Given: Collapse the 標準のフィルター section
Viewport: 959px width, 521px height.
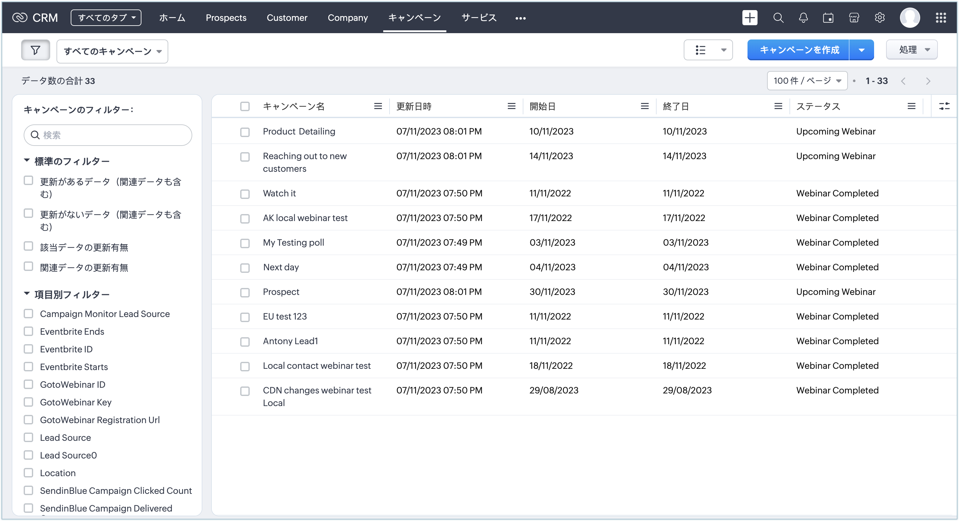Looking at the screenshot, I should (27, 160).
